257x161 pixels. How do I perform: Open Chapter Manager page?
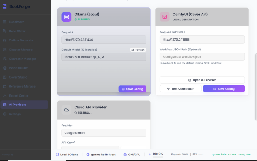24,50
